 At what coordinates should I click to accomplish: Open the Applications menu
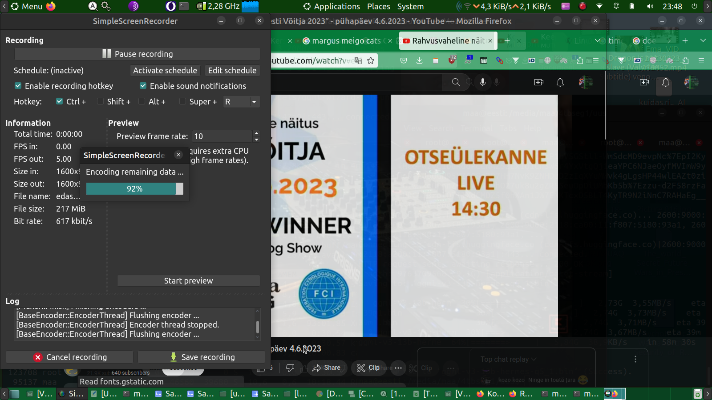[x=332, y=6]
